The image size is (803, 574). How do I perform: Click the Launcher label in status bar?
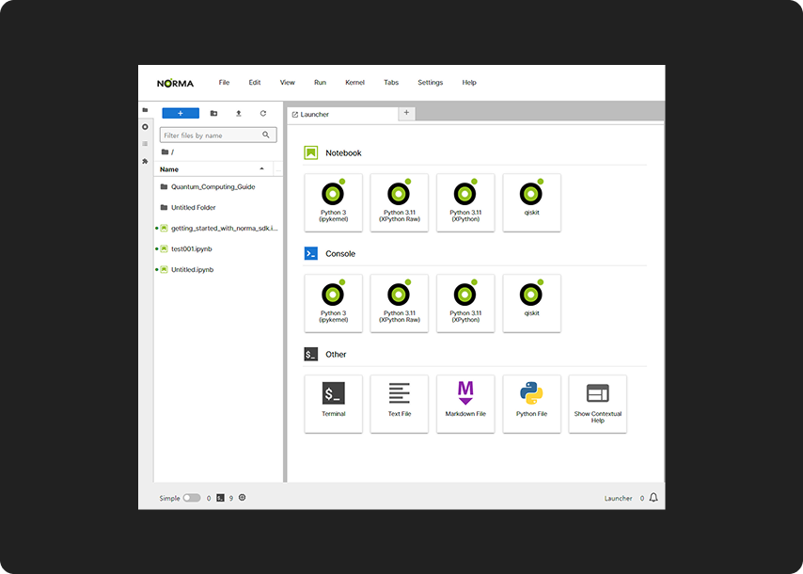point(618,498)
